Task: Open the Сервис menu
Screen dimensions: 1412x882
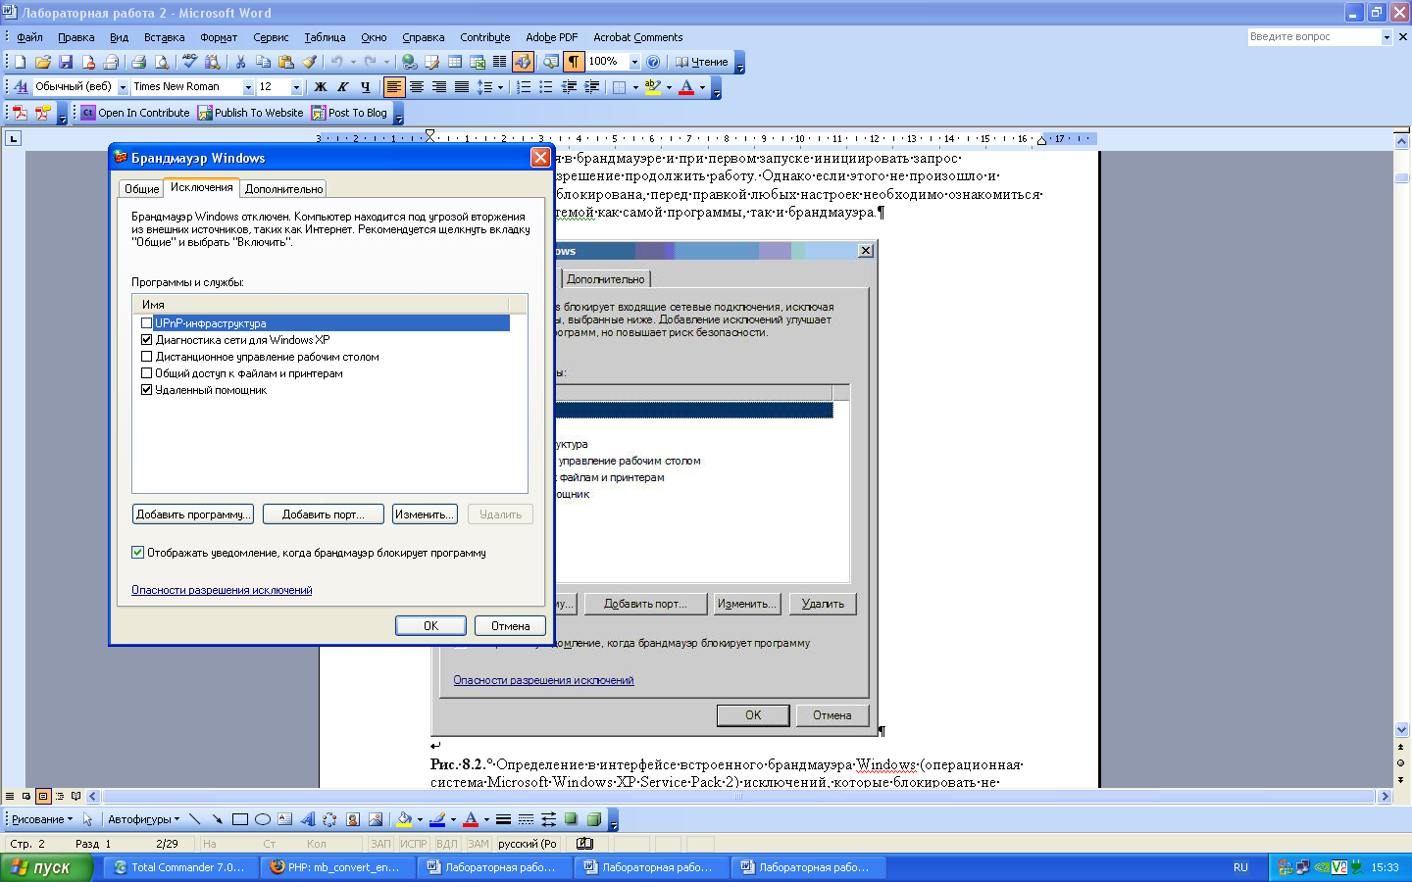Action: click(x=271, y=37)
